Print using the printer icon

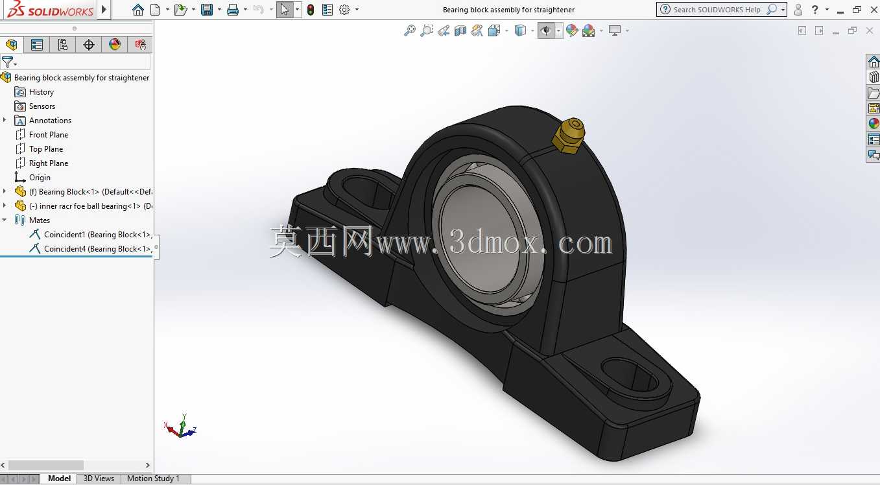(x=233, y=10)
